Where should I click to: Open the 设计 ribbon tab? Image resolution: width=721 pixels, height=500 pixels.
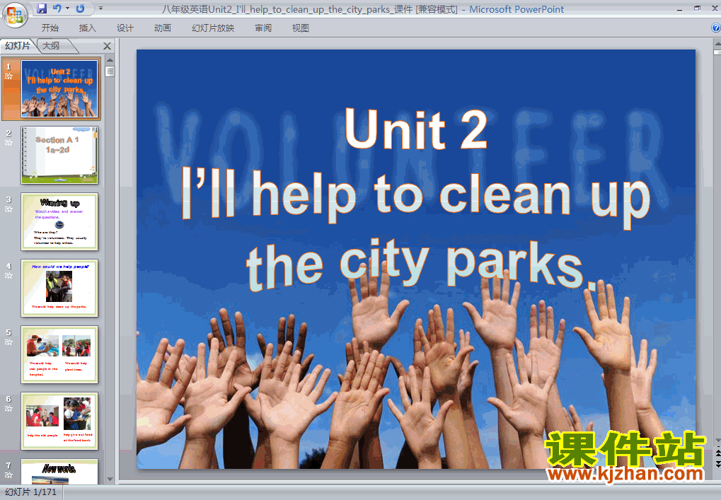pyautogui.click(x=125, y=28)
